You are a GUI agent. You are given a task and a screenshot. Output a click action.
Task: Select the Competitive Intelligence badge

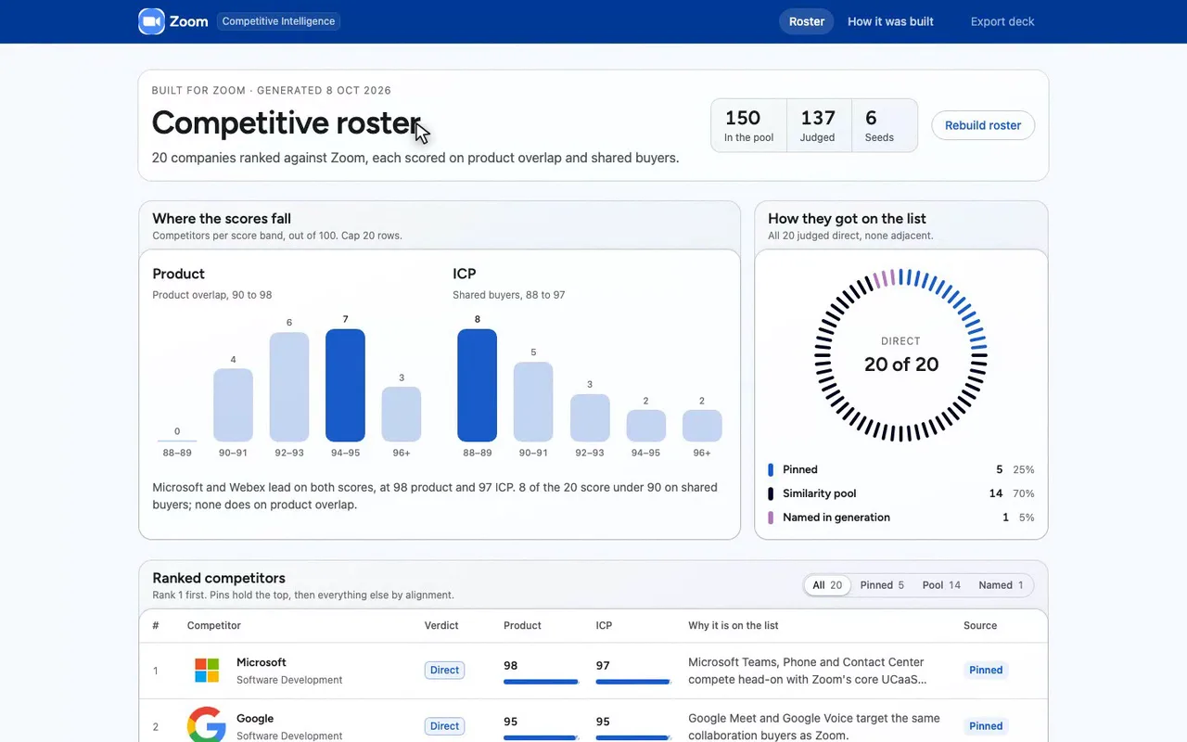click(278, 21)
